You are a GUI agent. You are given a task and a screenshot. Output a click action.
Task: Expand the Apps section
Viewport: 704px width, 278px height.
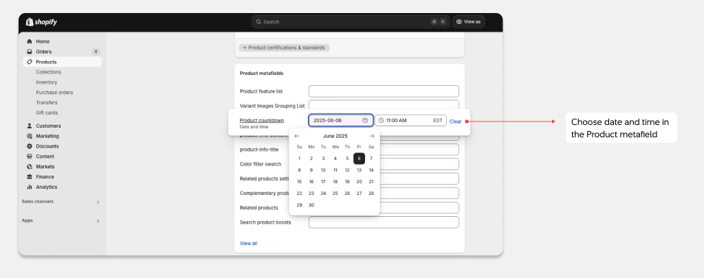click(x=98, y=221)
